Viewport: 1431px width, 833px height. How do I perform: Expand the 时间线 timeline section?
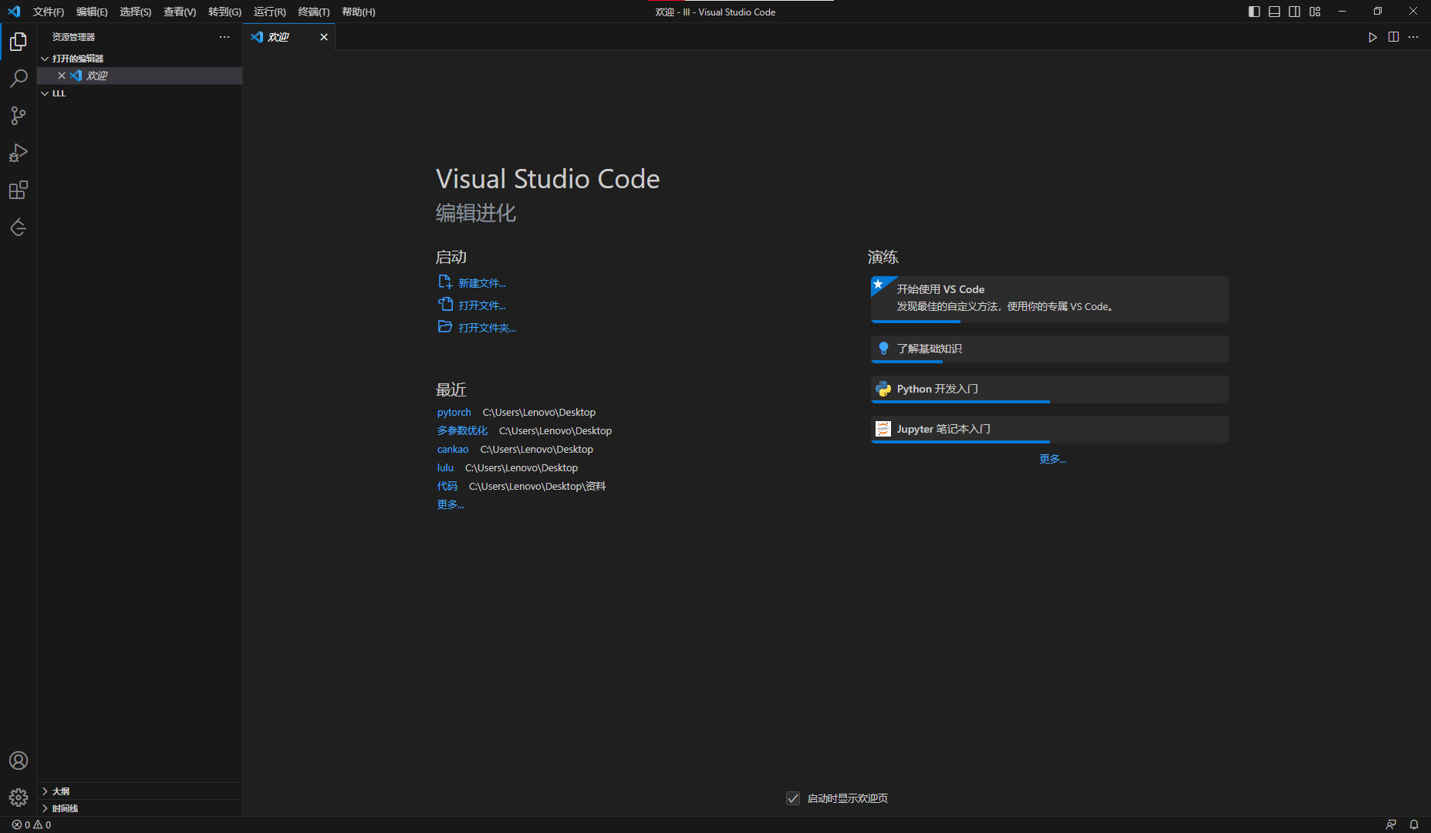(139, 808)
